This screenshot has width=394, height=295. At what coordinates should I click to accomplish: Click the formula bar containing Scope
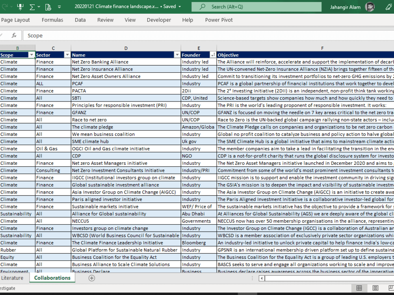(x=208, y=36)
